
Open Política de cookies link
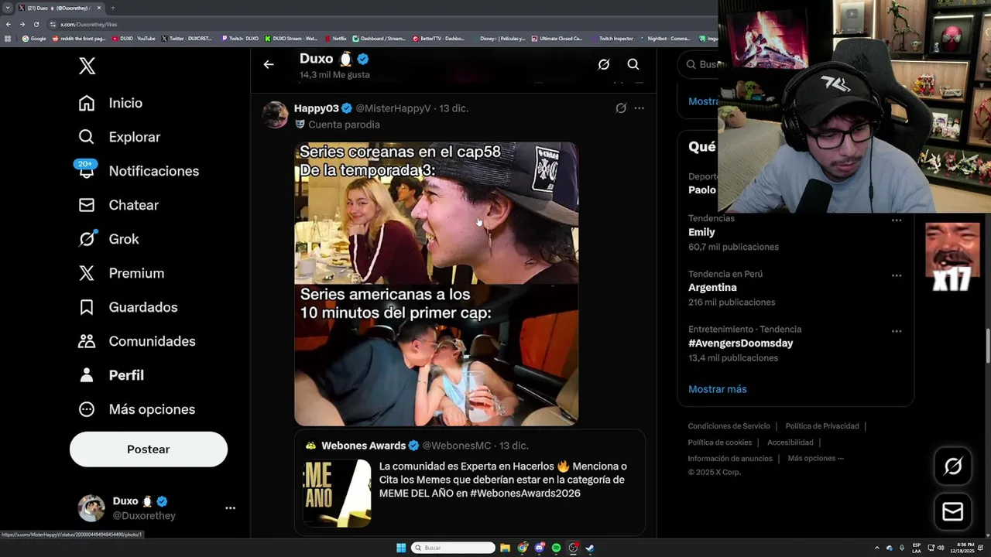click(x=720, y=443)
